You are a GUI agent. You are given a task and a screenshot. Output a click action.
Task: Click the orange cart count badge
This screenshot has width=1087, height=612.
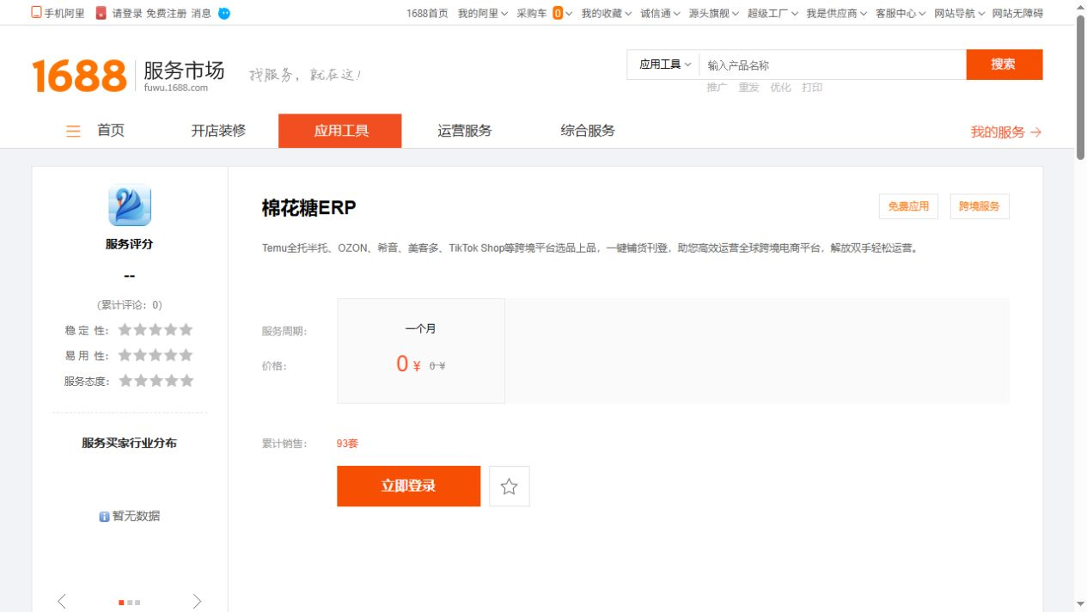click(x=558, y=13)
